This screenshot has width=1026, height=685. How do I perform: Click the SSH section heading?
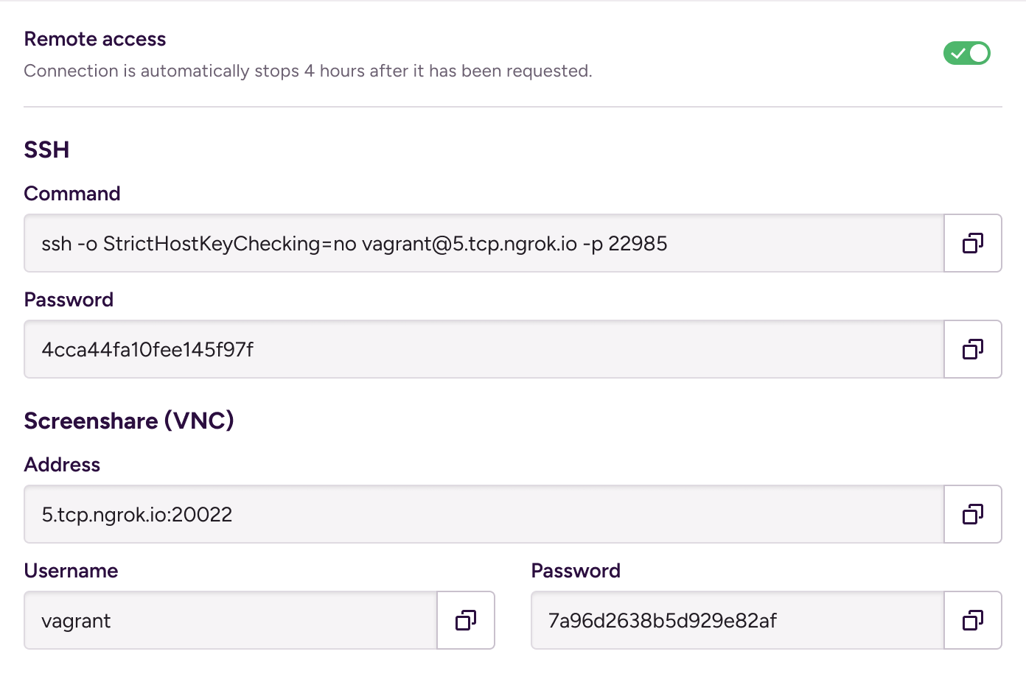pyautogui.click(x=46, y=150)
